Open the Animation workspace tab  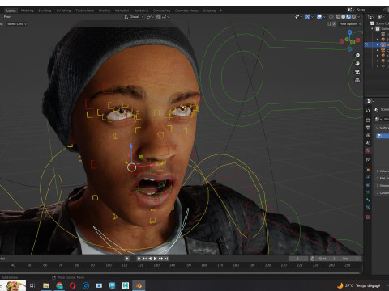tap(122, 11)
